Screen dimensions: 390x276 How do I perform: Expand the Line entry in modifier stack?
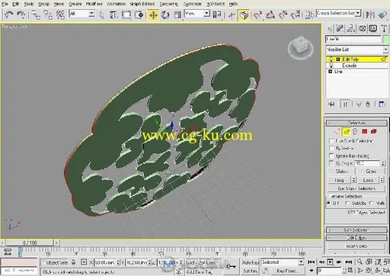(330, 72)
